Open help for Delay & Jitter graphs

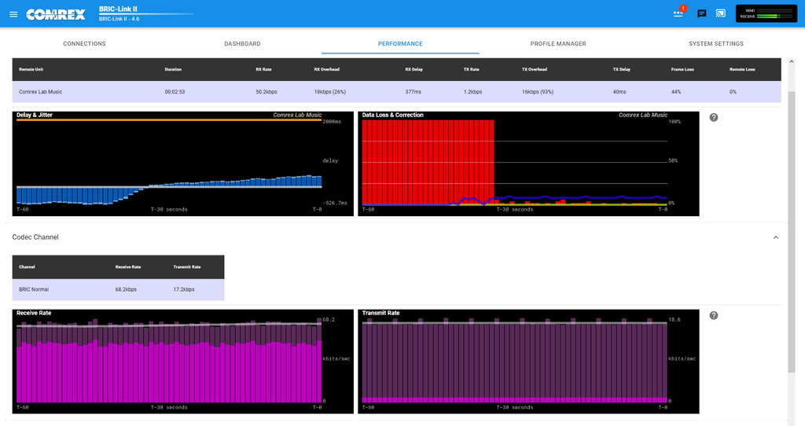714,118
